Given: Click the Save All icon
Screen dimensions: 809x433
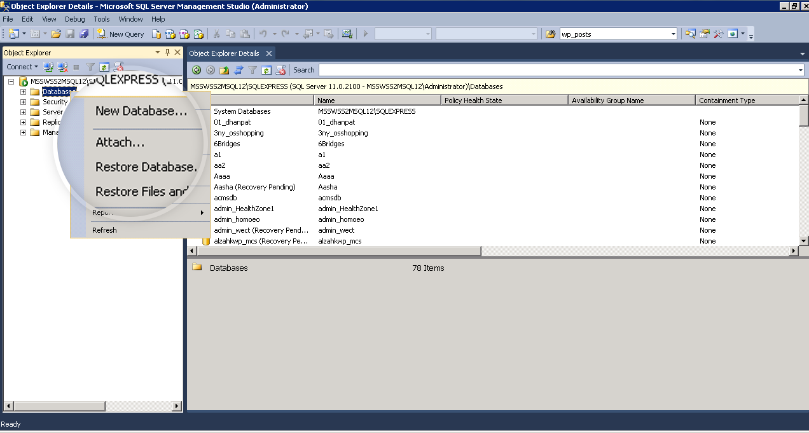Looking at the screenshot, I should coord(85,34).
